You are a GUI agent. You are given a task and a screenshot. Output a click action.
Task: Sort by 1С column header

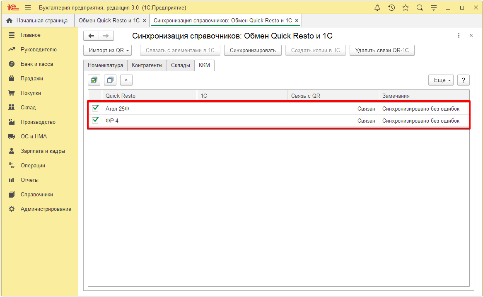coord(242,96)
